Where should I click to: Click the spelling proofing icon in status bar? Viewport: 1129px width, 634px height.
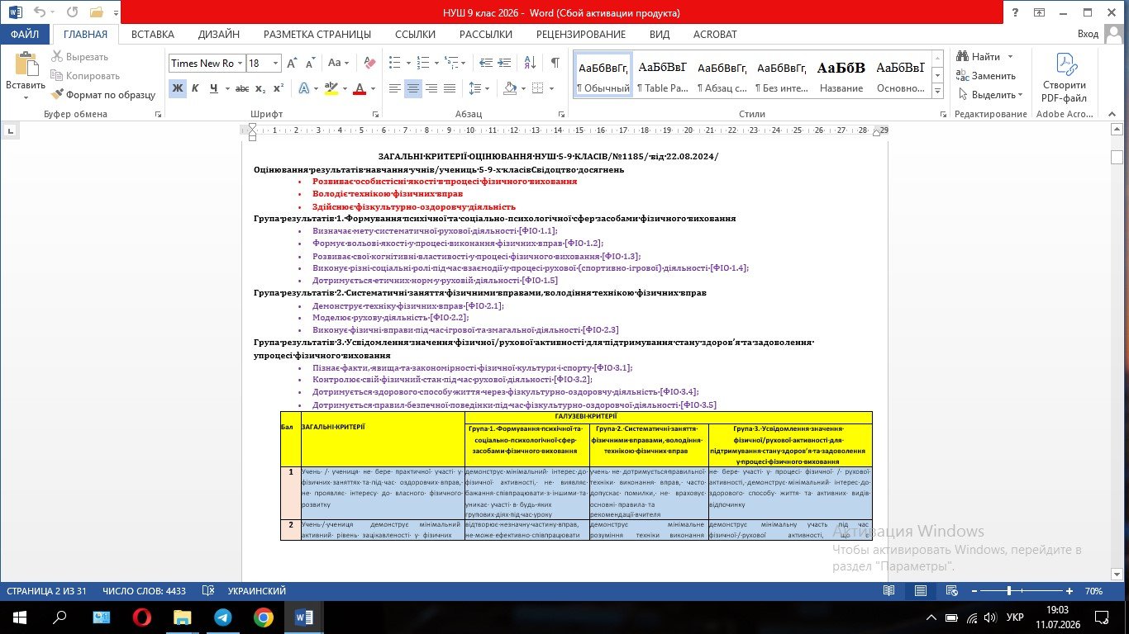208,591
